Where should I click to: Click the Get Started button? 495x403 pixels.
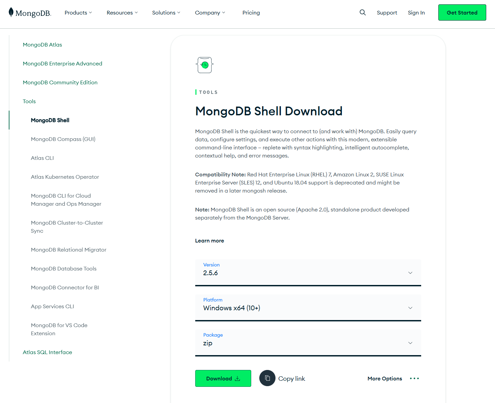tap(462, 12)
